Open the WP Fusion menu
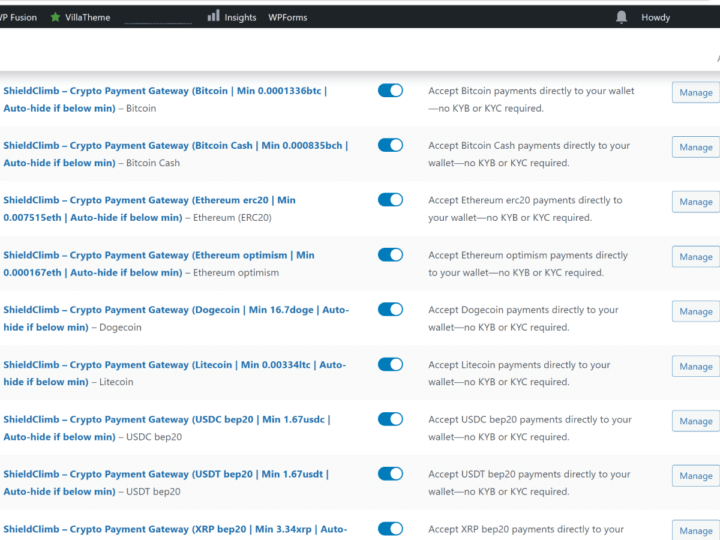720x540 pixels. 18,17
